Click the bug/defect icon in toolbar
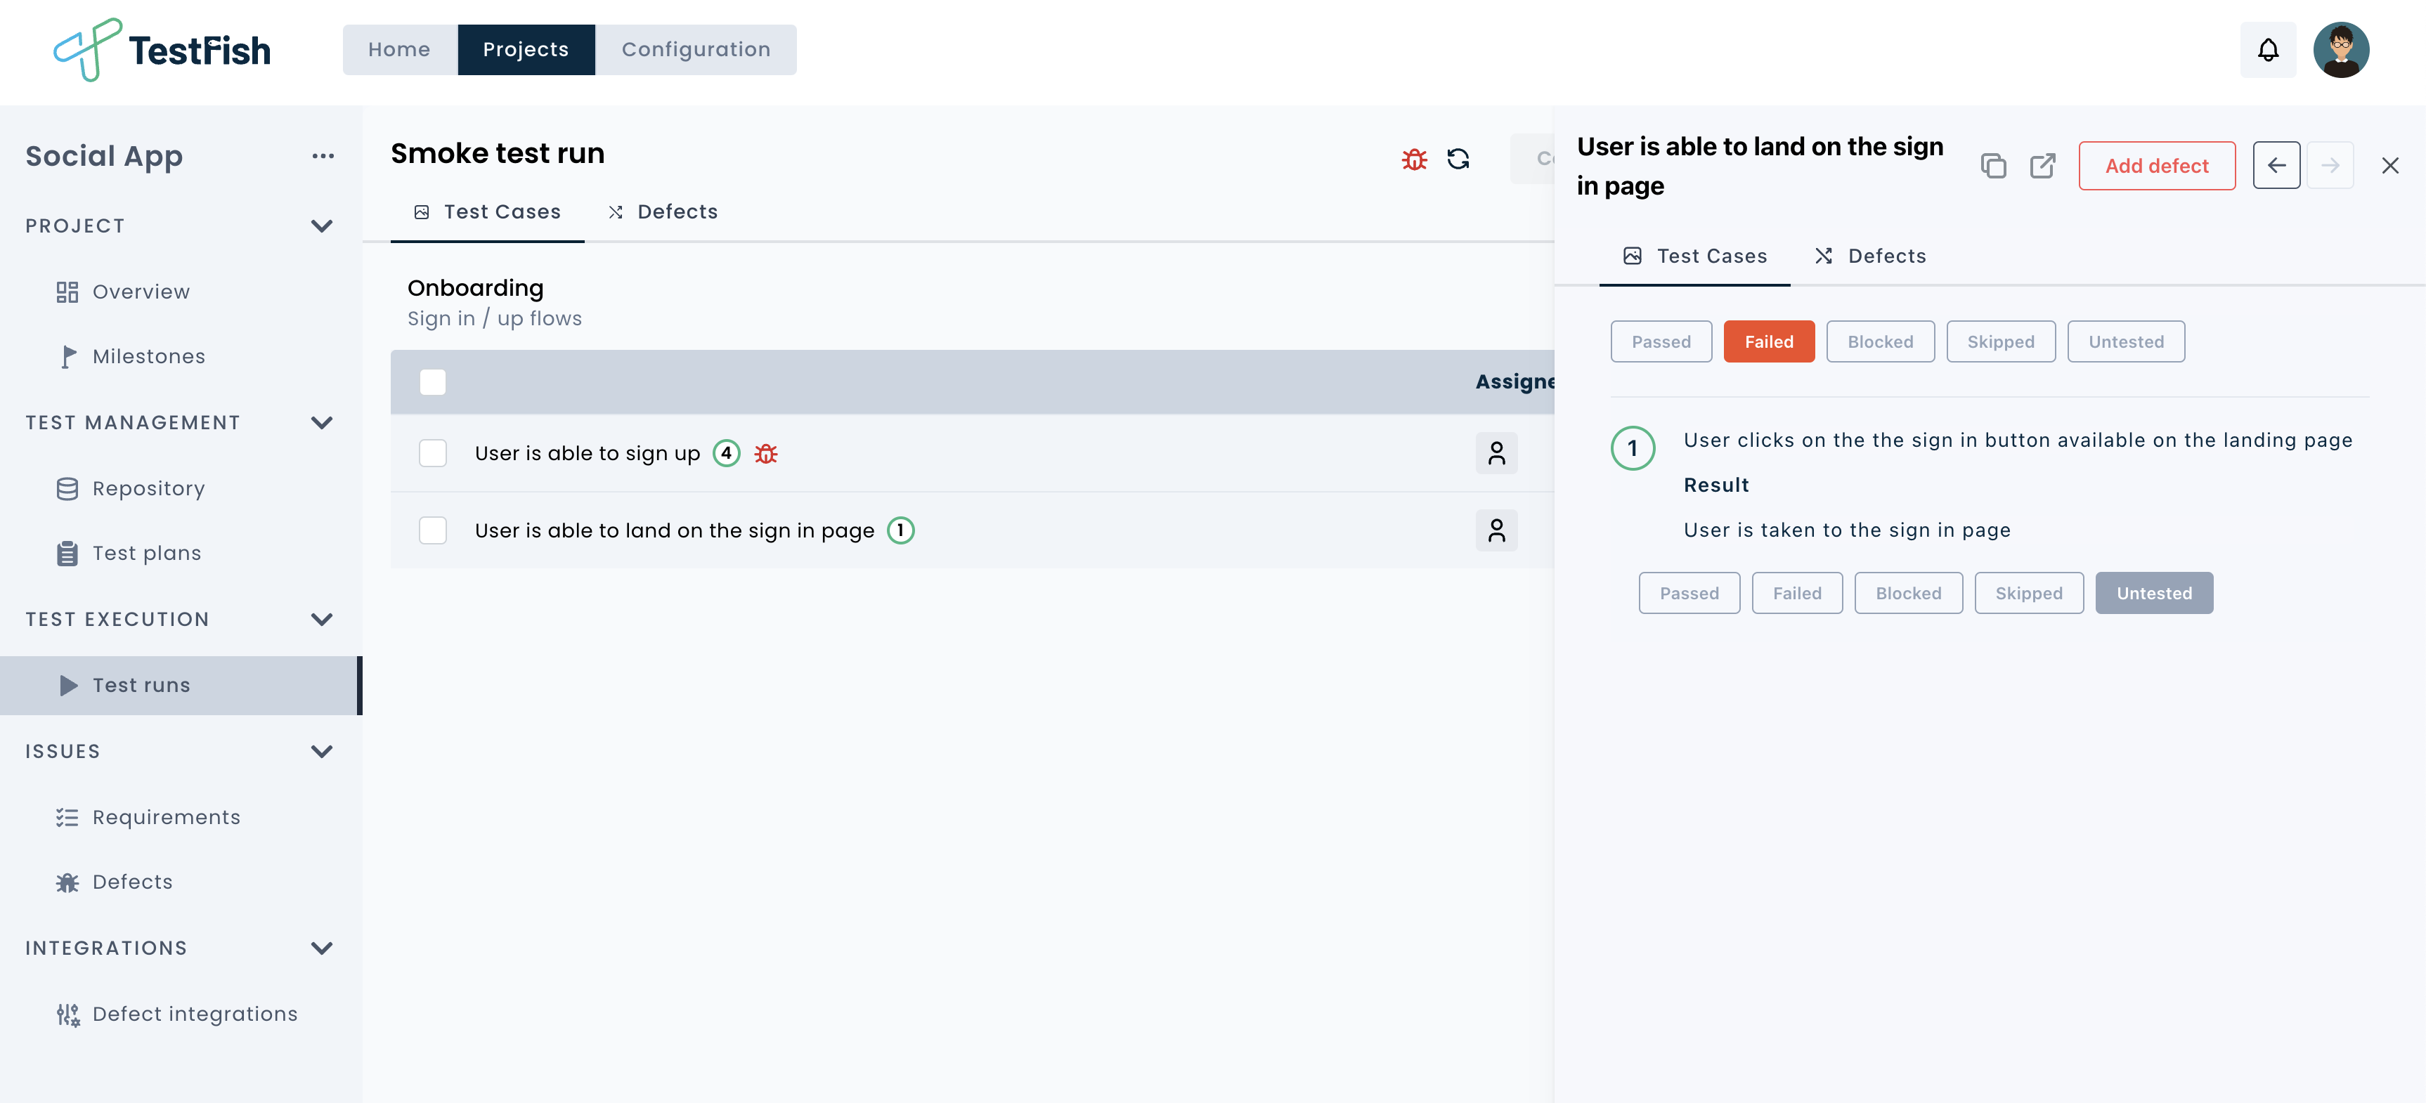2426x1103 pixels. click(1413, 158)
